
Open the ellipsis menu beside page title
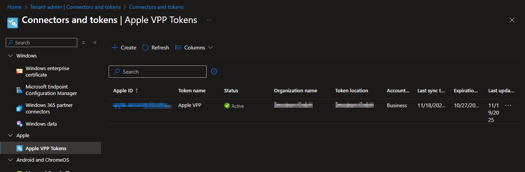pos(209,20)
